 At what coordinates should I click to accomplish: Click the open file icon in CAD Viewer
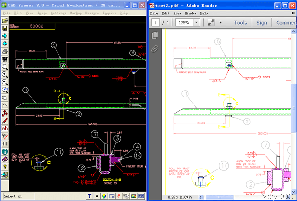pos(5,21)
